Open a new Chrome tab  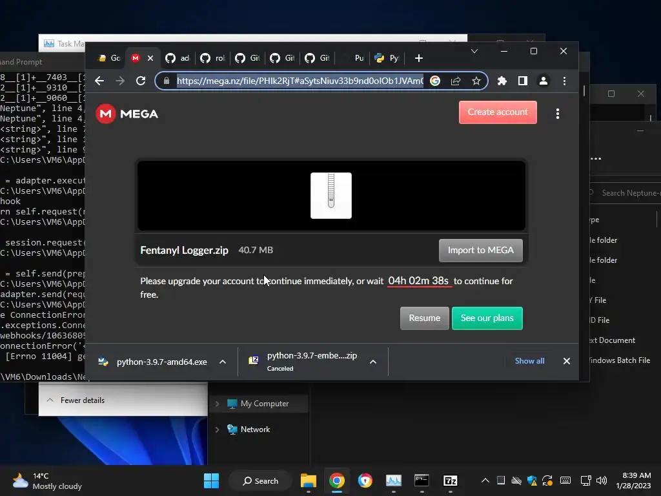[x=418, y=58]
